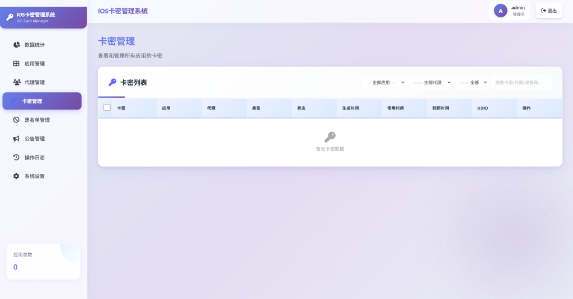Go to 应用管理 page
The image size is (573, 299).
42,64
